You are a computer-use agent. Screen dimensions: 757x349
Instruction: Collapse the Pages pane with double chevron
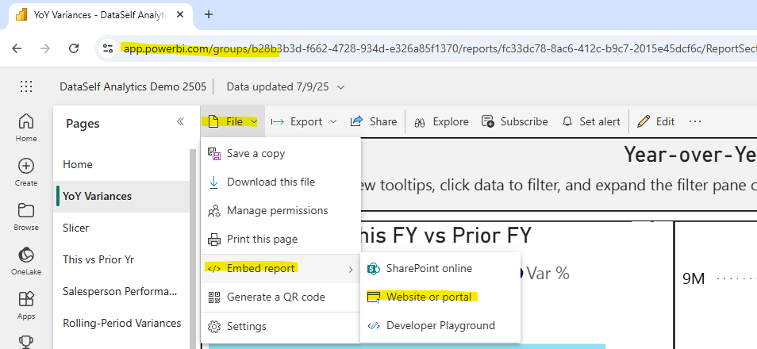pos(180,121)
